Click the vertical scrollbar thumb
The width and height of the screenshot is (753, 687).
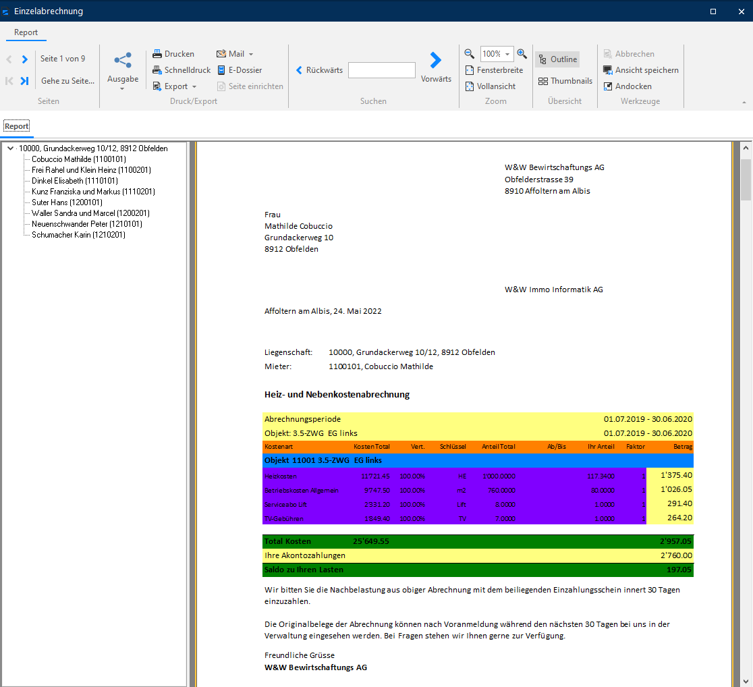tap(746, 180)
